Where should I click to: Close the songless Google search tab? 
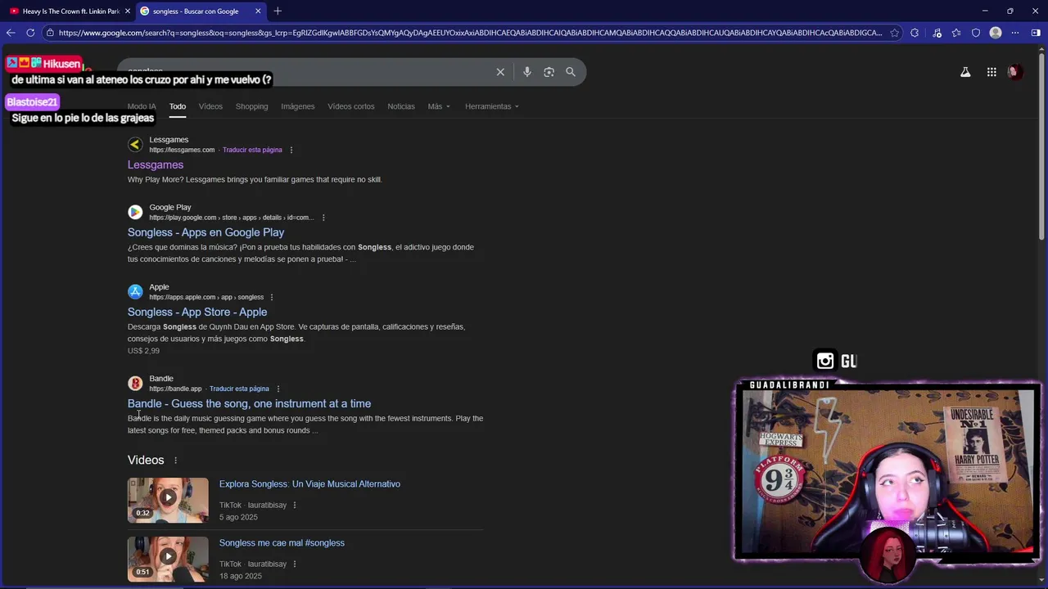click(258, 11)
